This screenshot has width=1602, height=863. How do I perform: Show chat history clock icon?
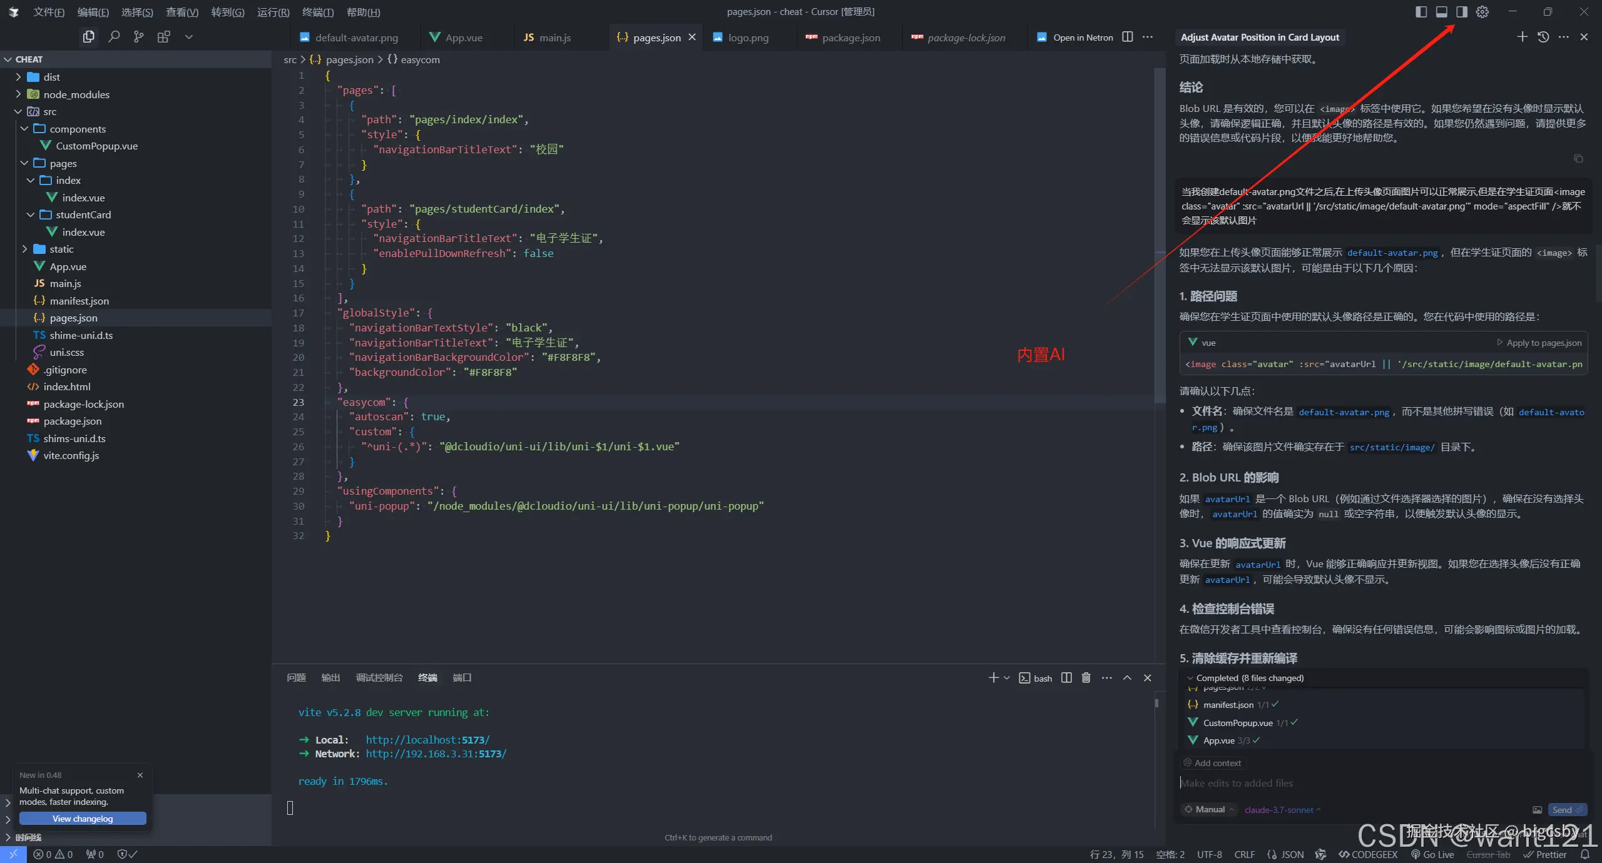[x=1543, y=37]
